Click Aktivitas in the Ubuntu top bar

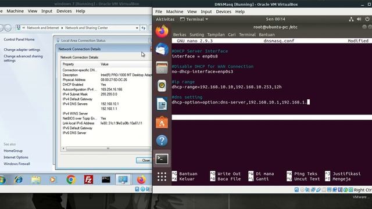165,19
